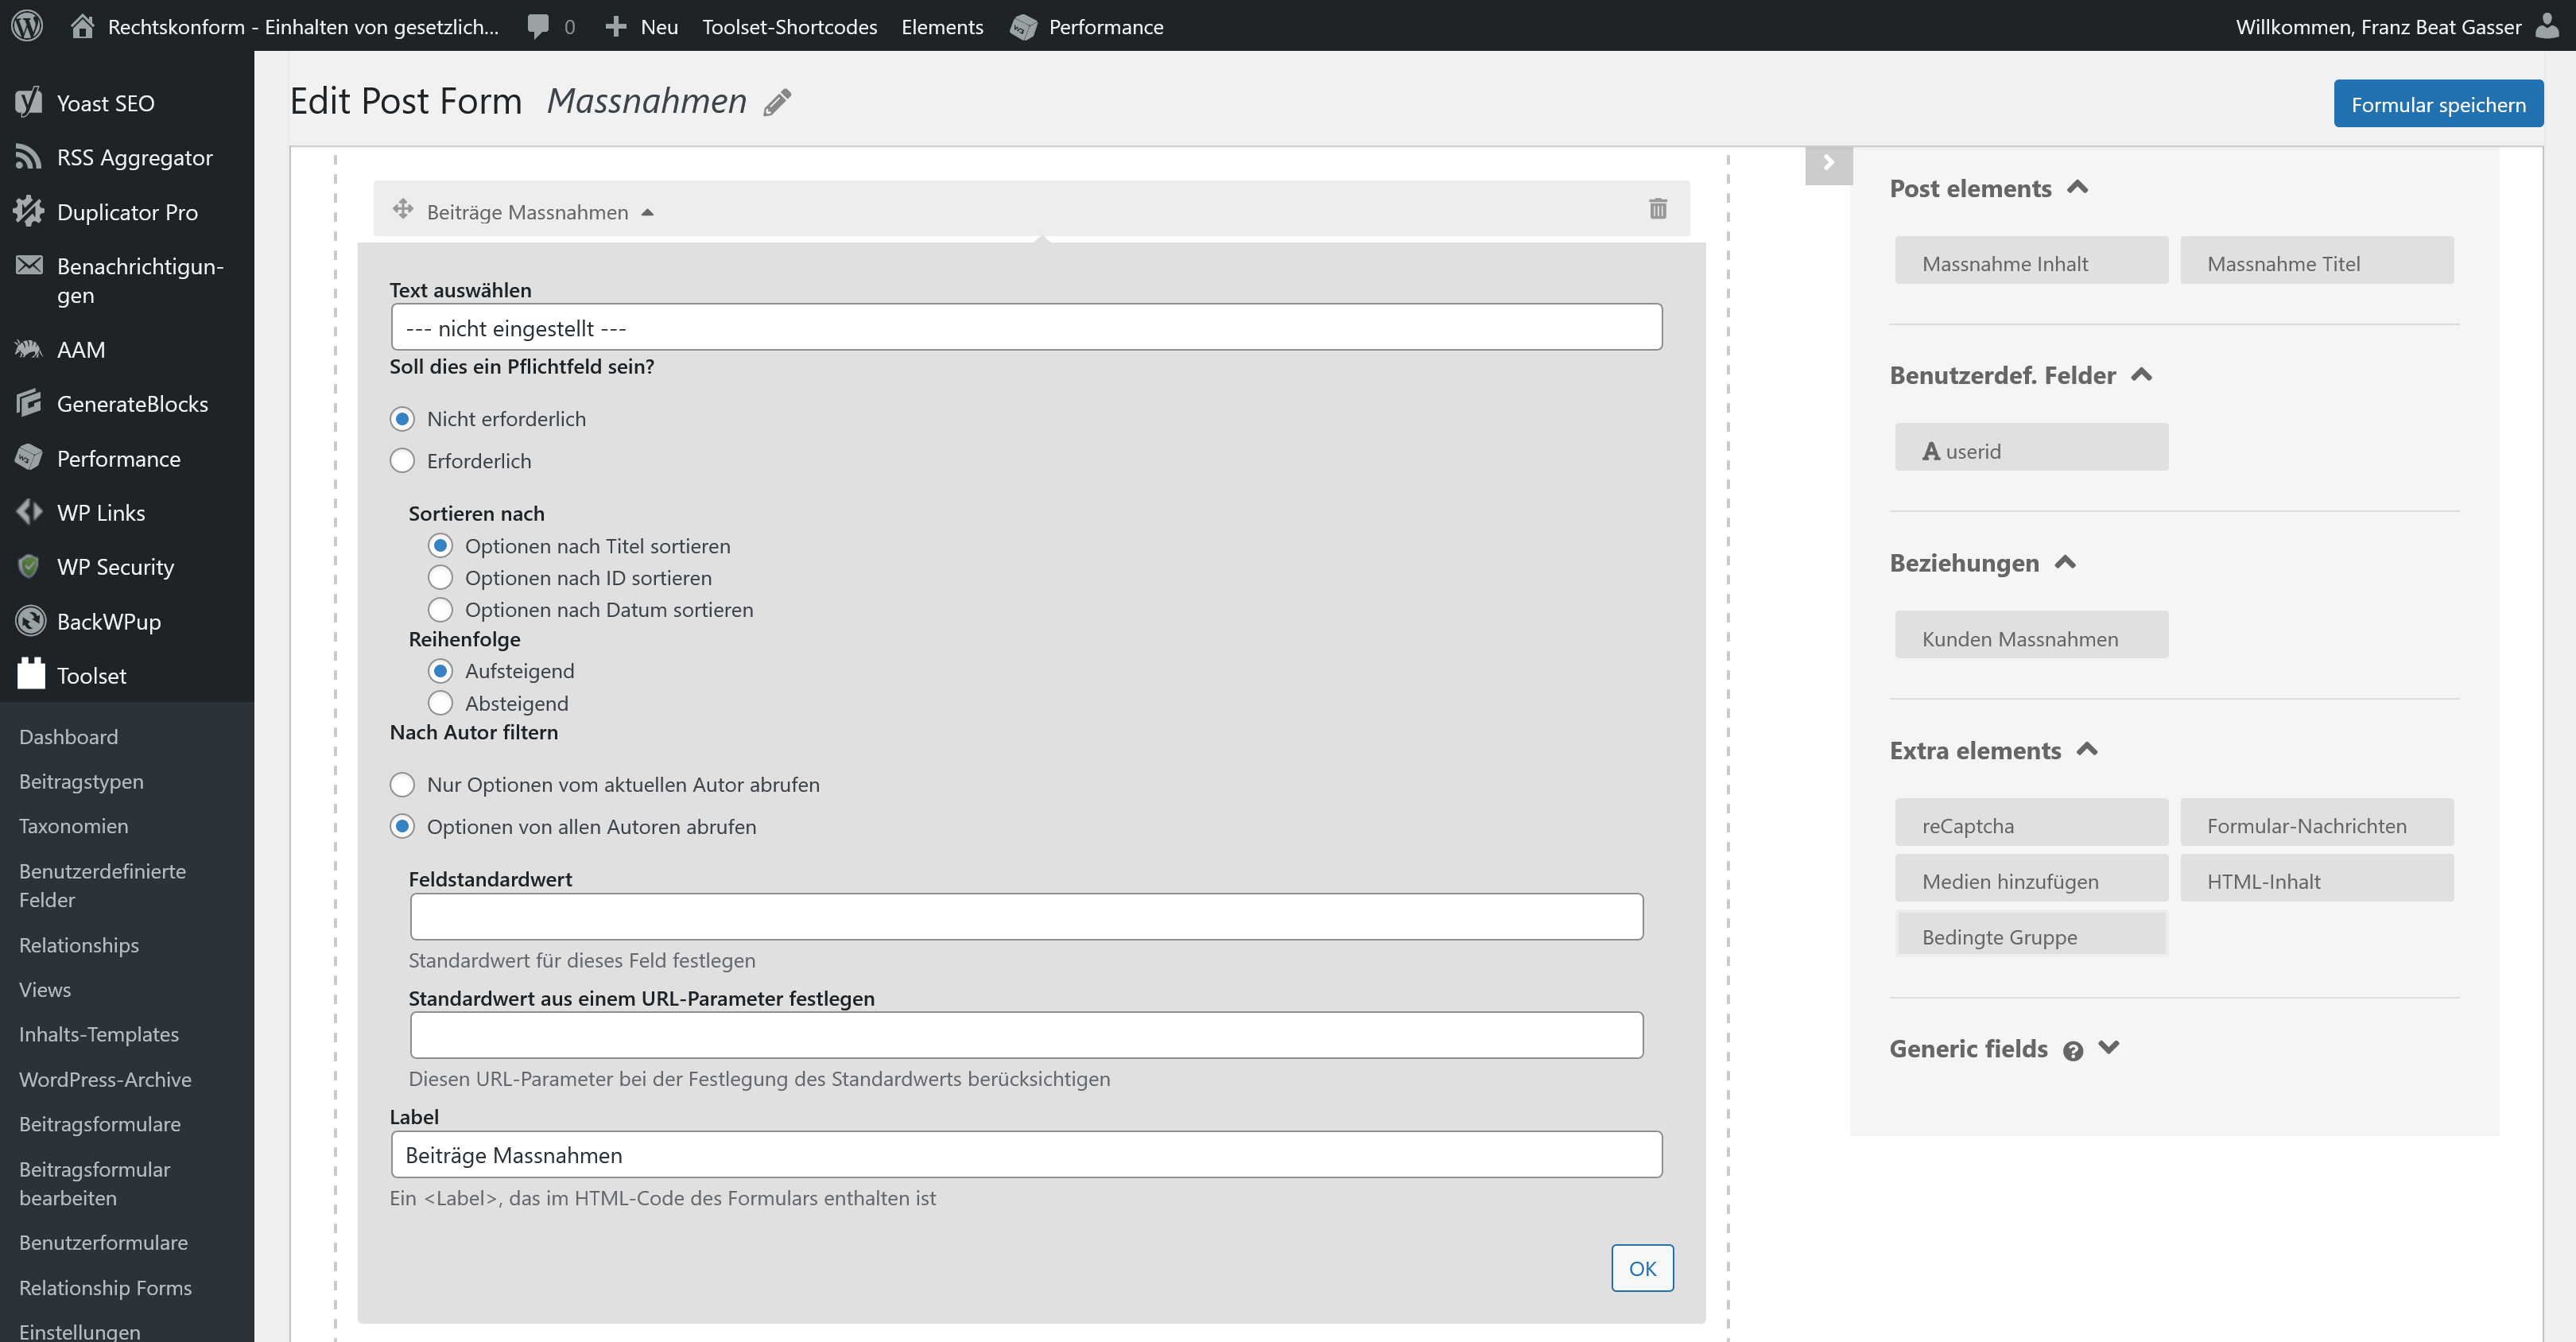Click the Yoast SEO sidebar icon
Viewport: 2576px width, 1342px height.
(x=29, y=102)
